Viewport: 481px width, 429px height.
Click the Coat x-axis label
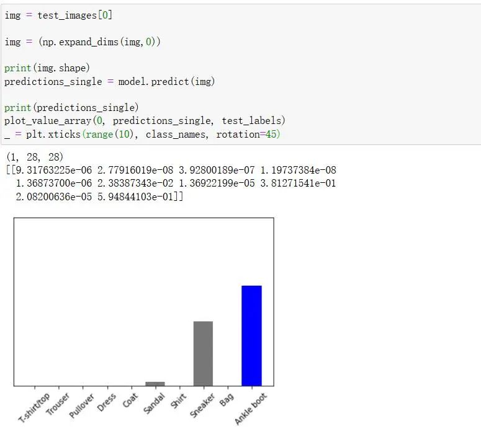(x=130, y=401)
